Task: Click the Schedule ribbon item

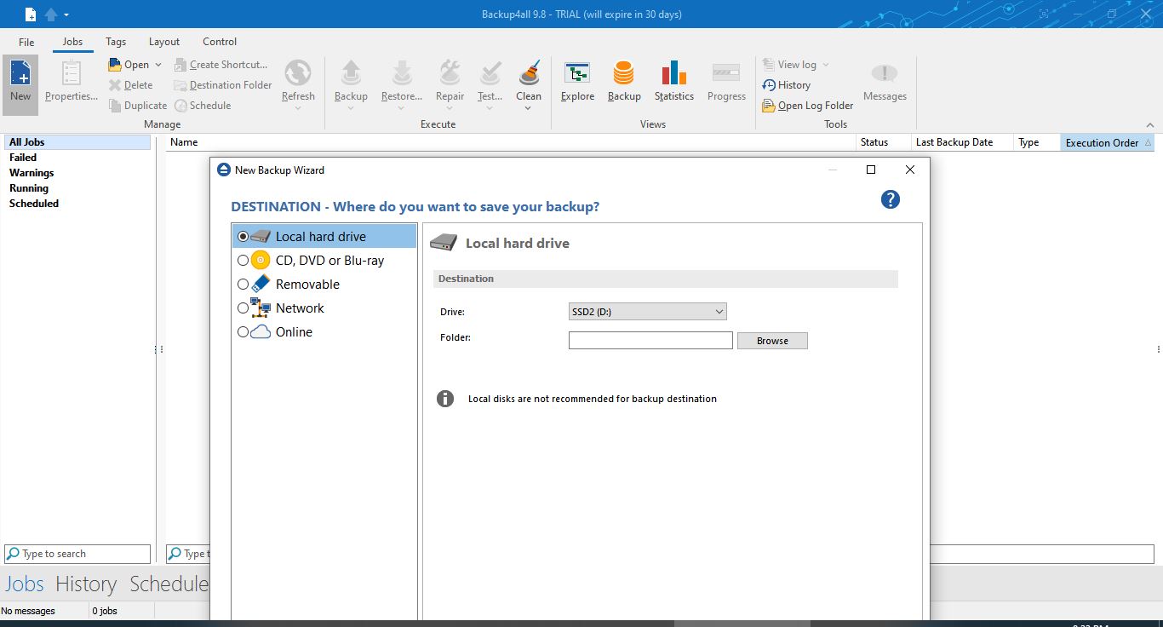Action: coord(203,106)
